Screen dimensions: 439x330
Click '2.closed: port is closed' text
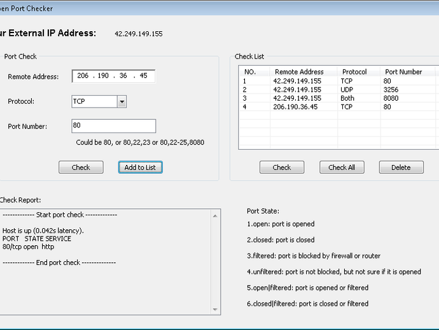coord(281,240)
